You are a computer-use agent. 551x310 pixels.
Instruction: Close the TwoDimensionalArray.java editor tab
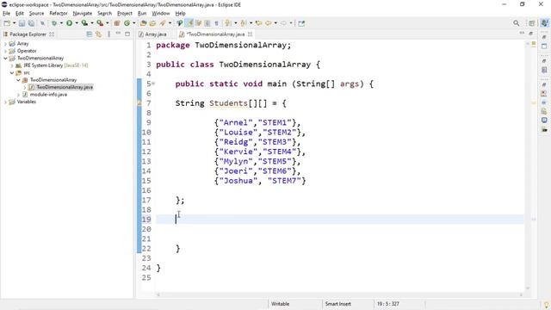pyautogui.click(x=250, y=34)
